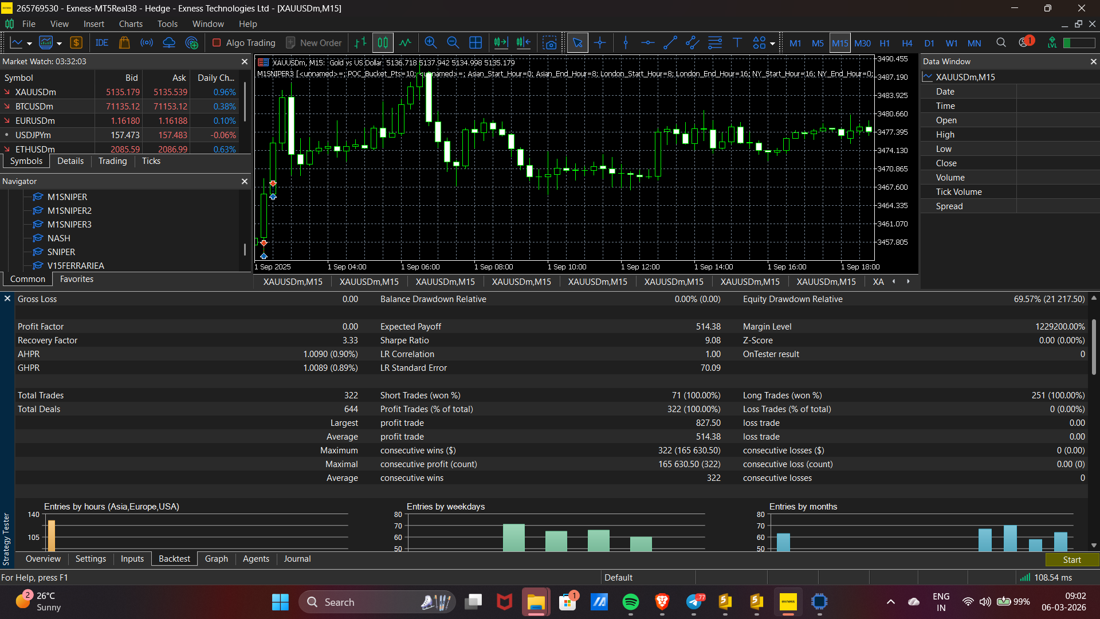Click the tile windows grid icon
This screenshot has height=619, width=1100.
(475, 42)
